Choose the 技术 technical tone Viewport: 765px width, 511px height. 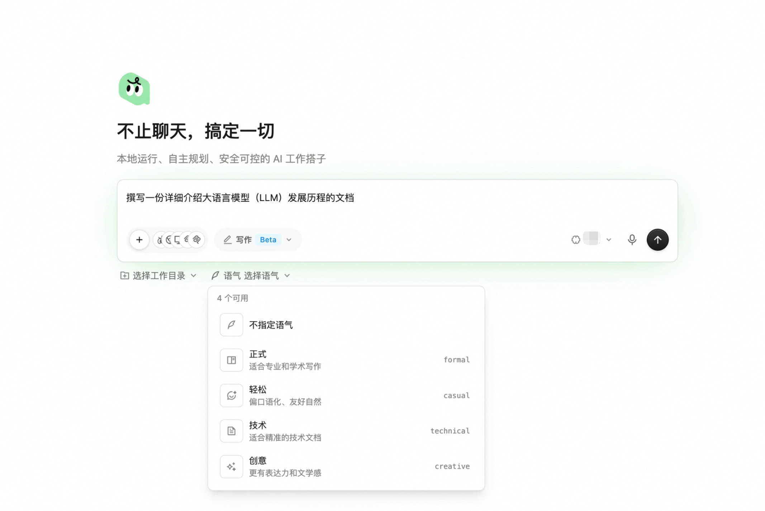pos(346,431)
